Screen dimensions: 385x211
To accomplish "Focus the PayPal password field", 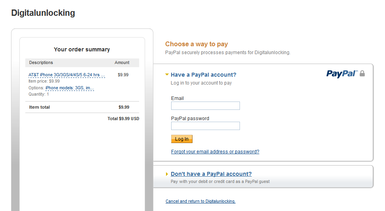I will coord(206,126).
